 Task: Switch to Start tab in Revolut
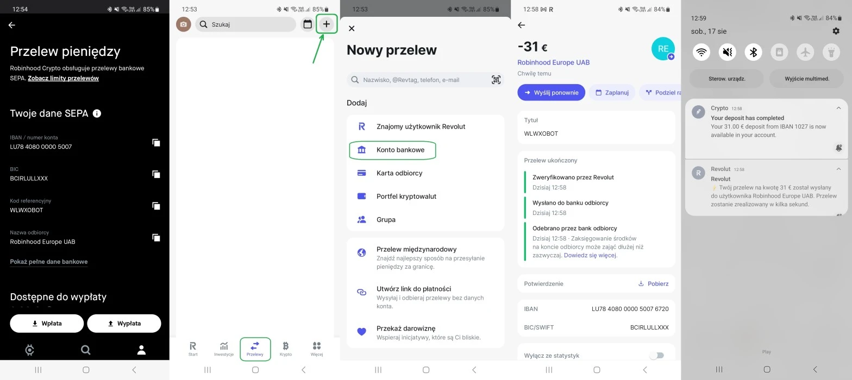pyautogui.click(x=193, y=349)
